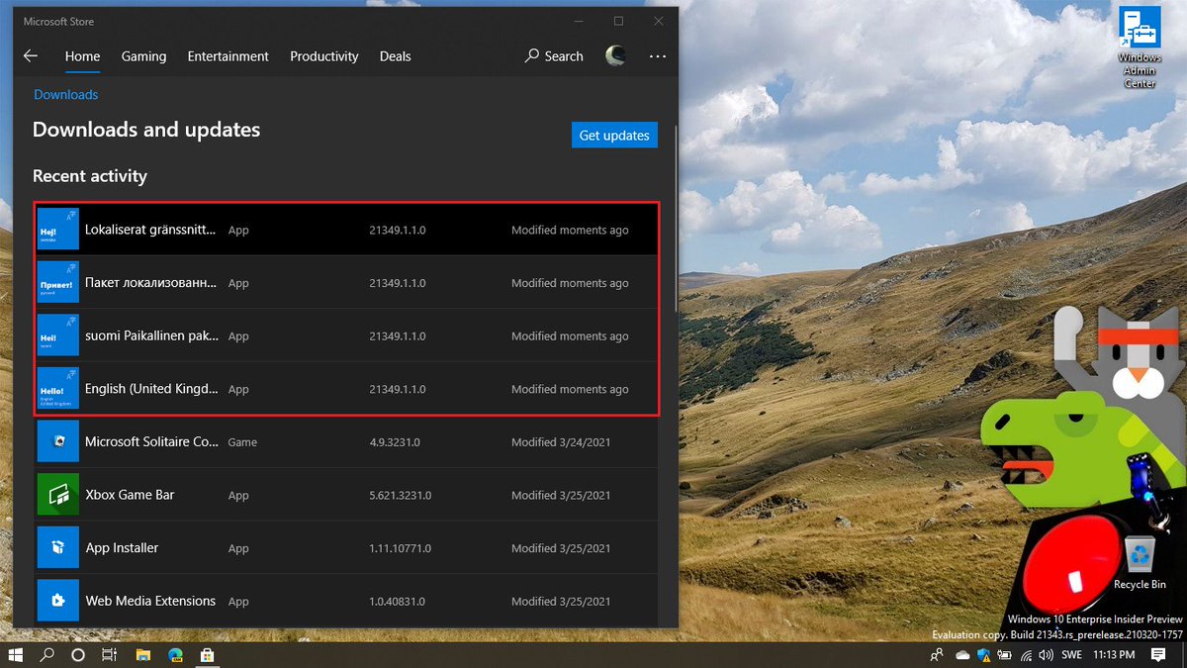Screen dimensions: 1187x668
Task: Open Windows Admin Center desktop shortcut
Action: [1140, 48]
